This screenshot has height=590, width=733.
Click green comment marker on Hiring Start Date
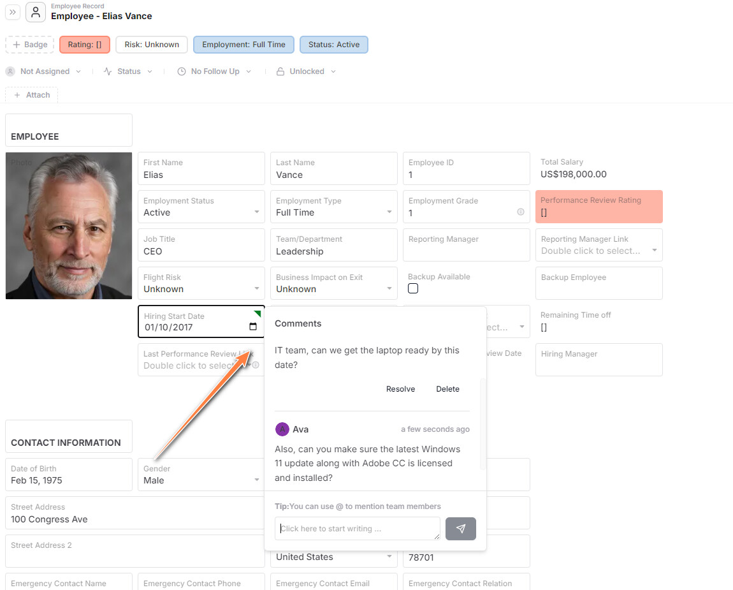258,313
